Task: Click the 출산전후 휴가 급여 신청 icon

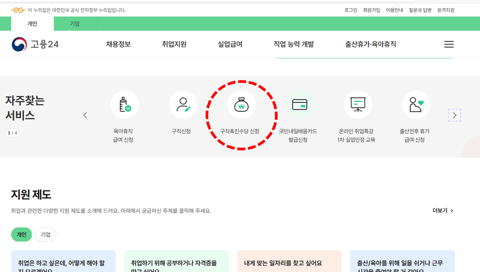Action: pos(416,104)
